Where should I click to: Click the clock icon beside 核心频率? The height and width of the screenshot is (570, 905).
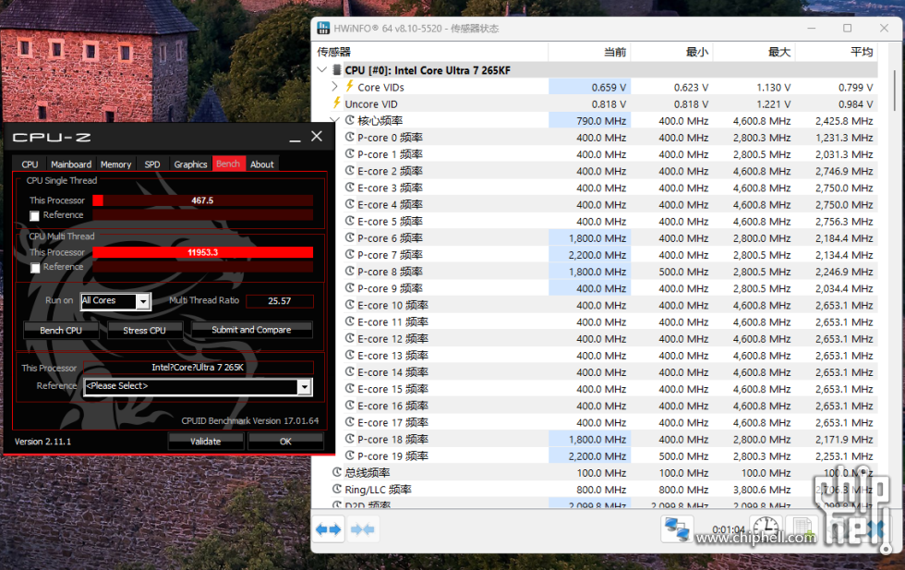point(350,120)
